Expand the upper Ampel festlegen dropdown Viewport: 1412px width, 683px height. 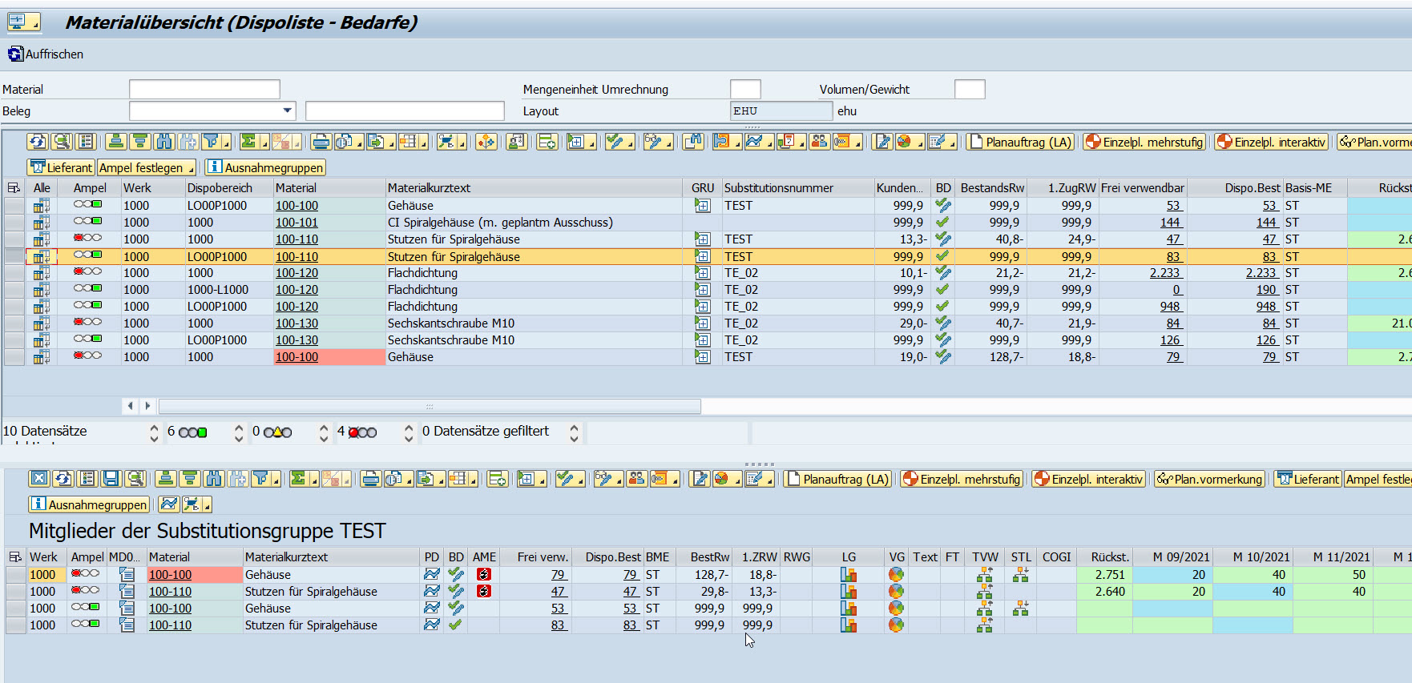pyautogui.click(x=191, y=168)
